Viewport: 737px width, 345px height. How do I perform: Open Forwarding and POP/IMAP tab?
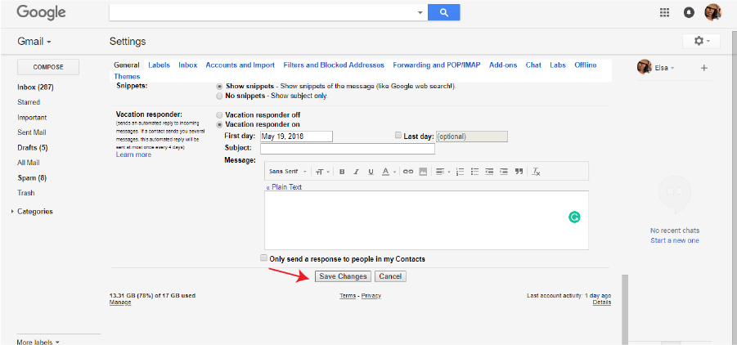pos(437,65)
